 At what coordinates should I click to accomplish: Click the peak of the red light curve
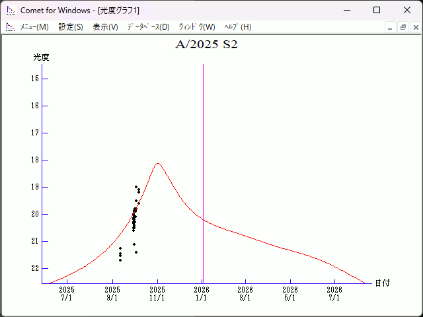[x=157, y=163]
